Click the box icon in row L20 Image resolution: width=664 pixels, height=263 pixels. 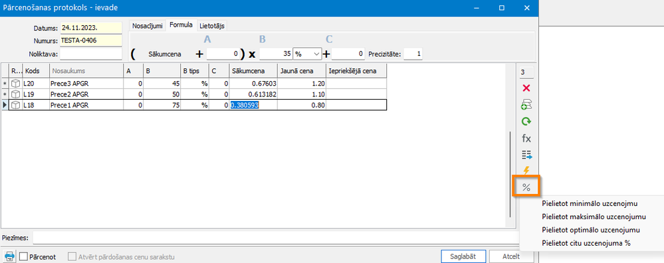[x=15, y=83]
